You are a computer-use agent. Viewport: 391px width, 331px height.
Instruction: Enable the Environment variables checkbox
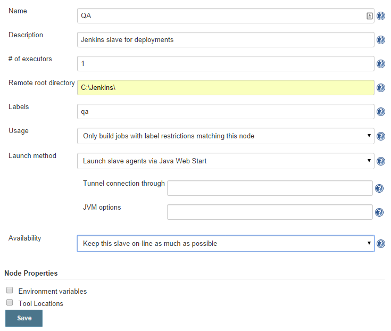click(10, 291)
